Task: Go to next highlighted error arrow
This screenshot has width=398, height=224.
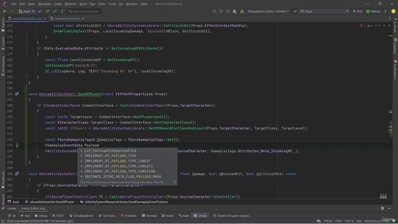Action: coord(389,26)
